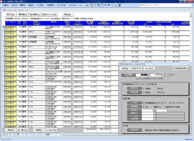Open the システム(F) menu
This screenshot has height=141, width=194.
tap(72, 5)
